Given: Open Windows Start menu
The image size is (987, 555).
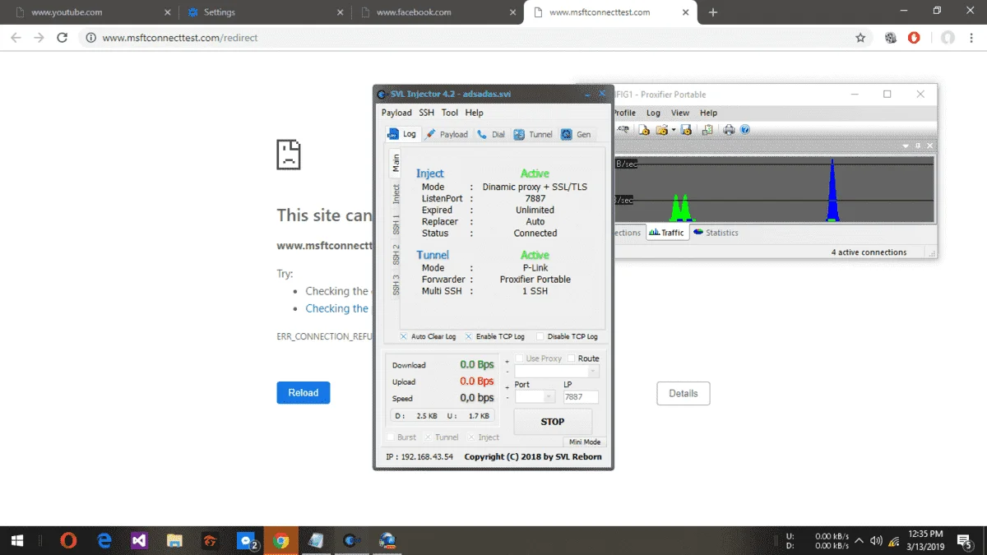Looking at the screenshot, I should tap(16, 540).
